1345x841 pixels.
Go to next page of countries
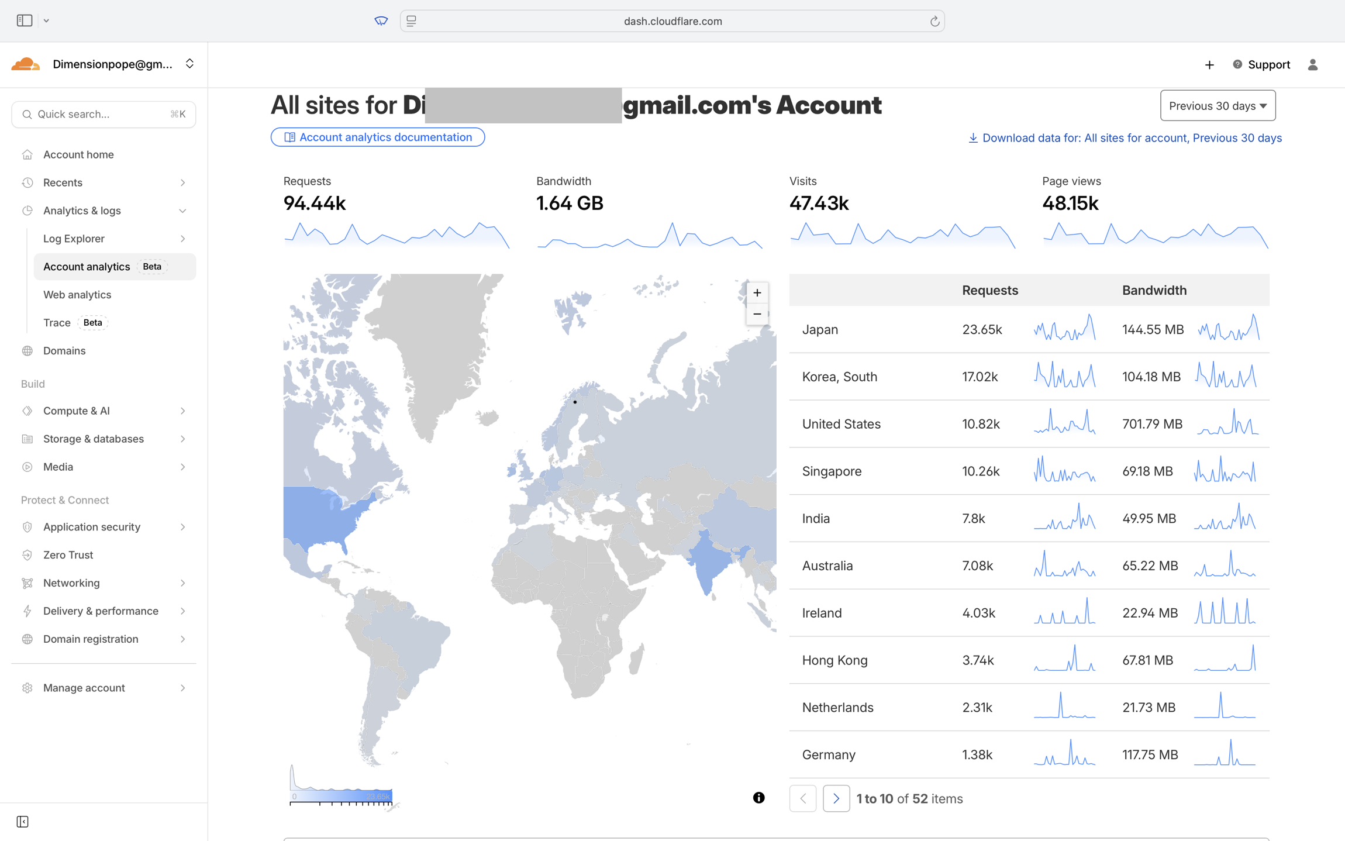coord(836,799)
